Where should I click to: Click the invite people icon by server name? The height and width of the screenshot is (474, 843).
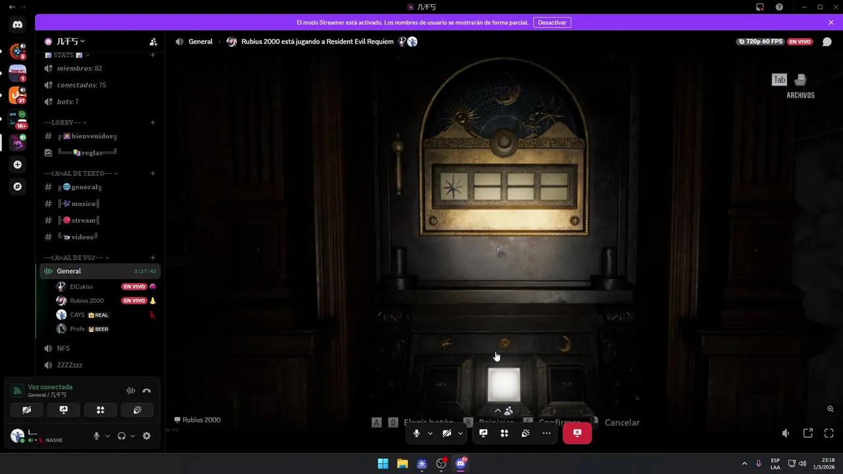point(153,41)
